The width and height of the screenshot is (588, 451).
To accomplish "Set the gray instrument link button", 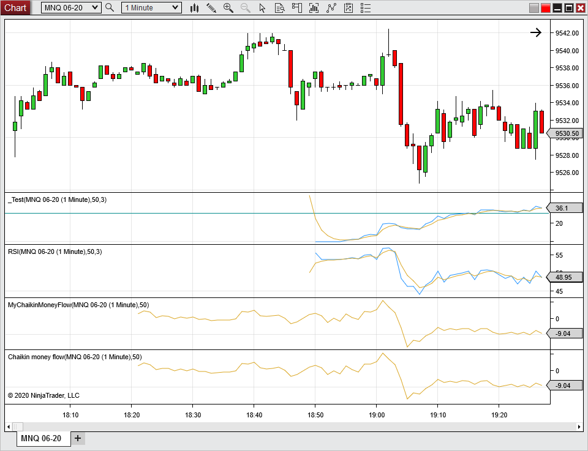I will tap(534, 7).
